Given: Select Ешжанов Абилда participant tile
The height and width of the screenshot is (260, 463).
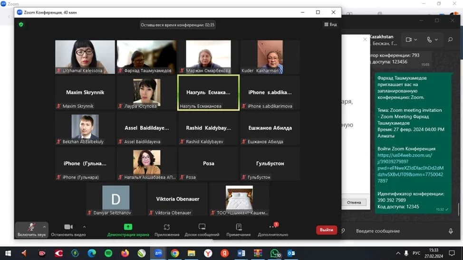Looking at the screenshot, I should click(270, 128).
